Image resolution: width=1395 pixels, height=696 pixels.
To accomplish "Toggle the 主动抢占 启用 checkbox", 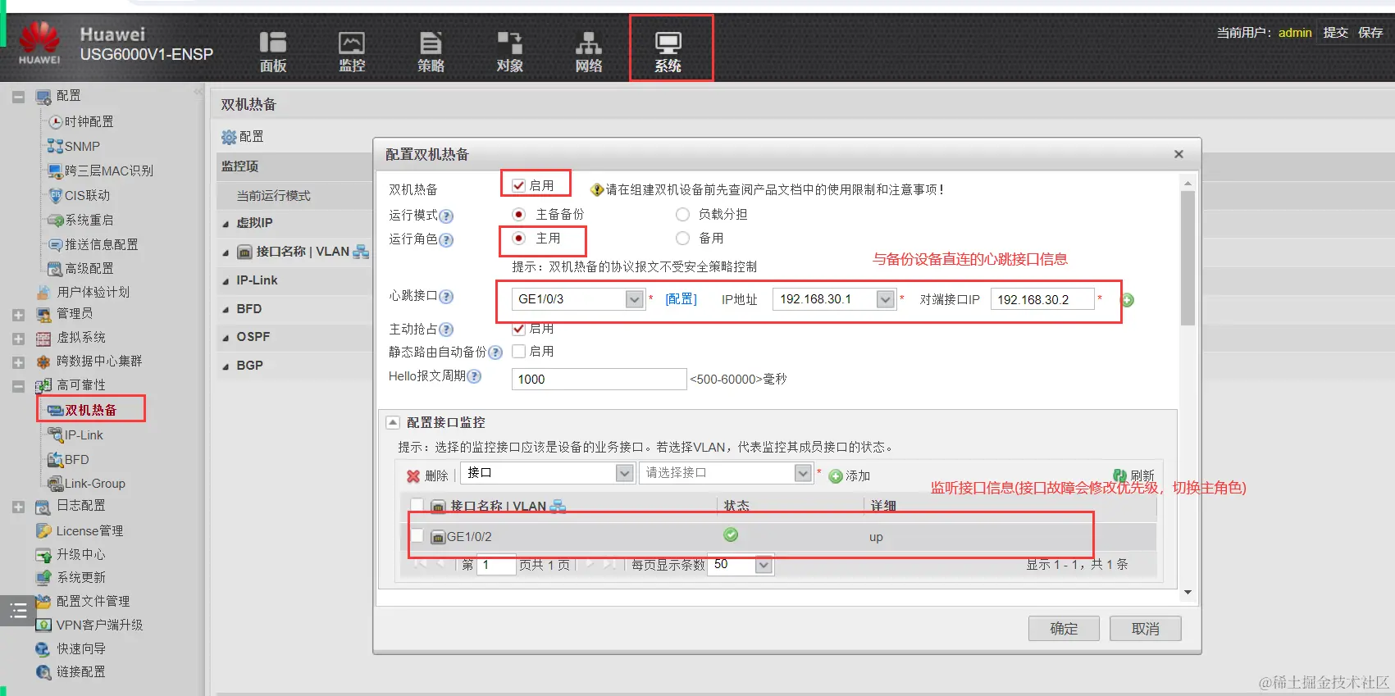I will pos(518,329).
